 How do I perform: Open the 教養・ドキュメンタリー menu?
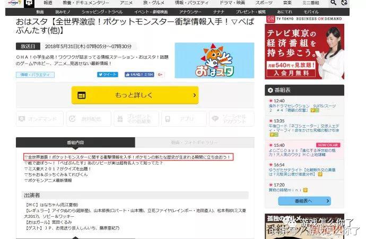(x=86, y=3)
